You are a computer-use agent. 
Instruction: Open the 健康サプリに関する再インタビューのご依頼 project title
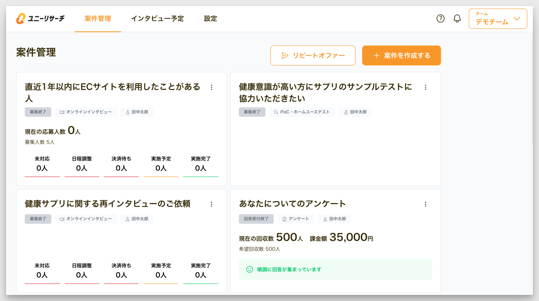coord(107,204)
